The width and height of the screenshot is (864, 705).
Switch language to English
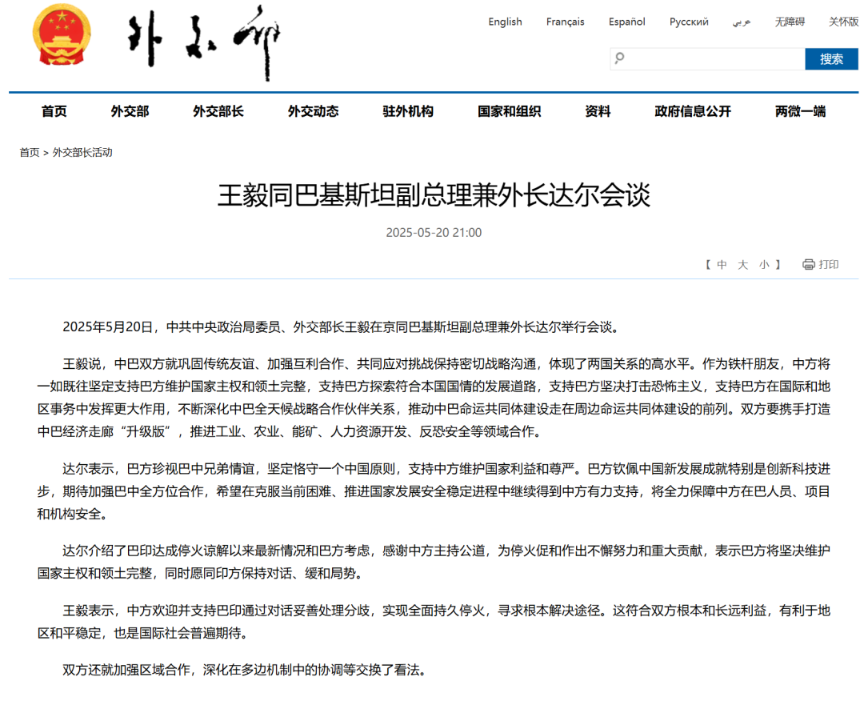(x=505, y=22)
